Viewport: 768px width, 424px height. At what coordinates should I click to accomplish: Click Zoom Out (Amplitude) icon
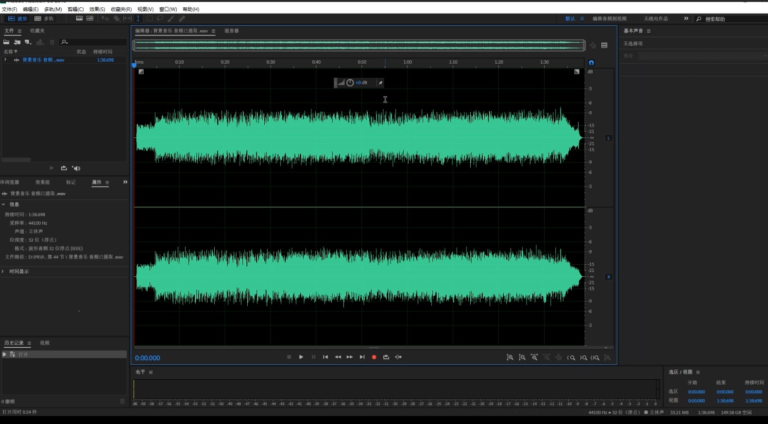[522, 357]
